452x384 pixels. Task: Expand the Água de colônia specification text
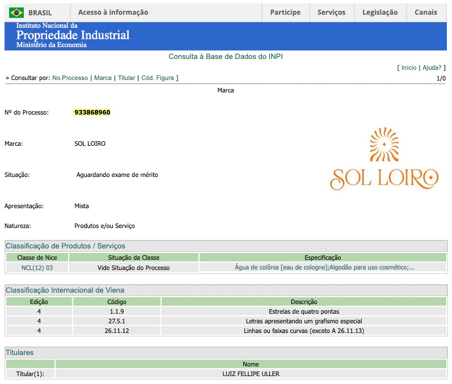[324, 267]
